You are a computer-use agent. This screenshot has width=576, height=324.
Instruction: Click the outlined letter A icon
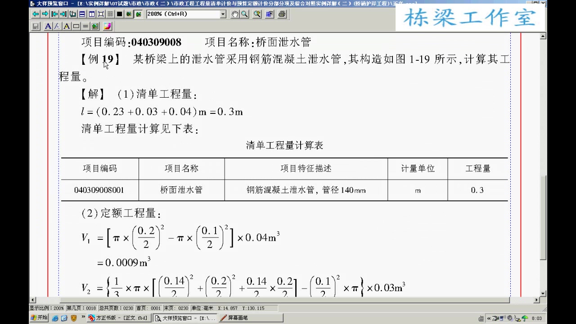click(x=58, y=26)
